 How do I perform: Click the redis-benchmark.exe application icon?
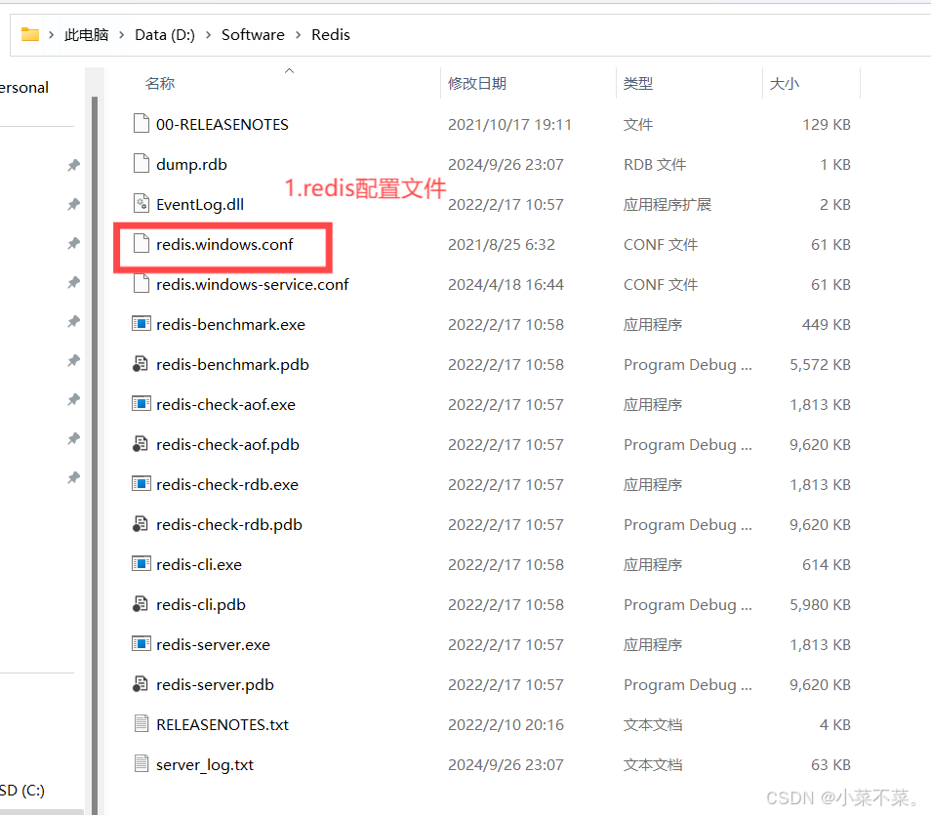click(x=142, y=324)
